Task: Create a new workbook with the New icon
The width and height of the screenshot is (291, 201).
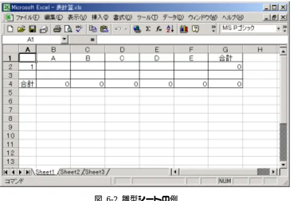Action: pos(10,29)
